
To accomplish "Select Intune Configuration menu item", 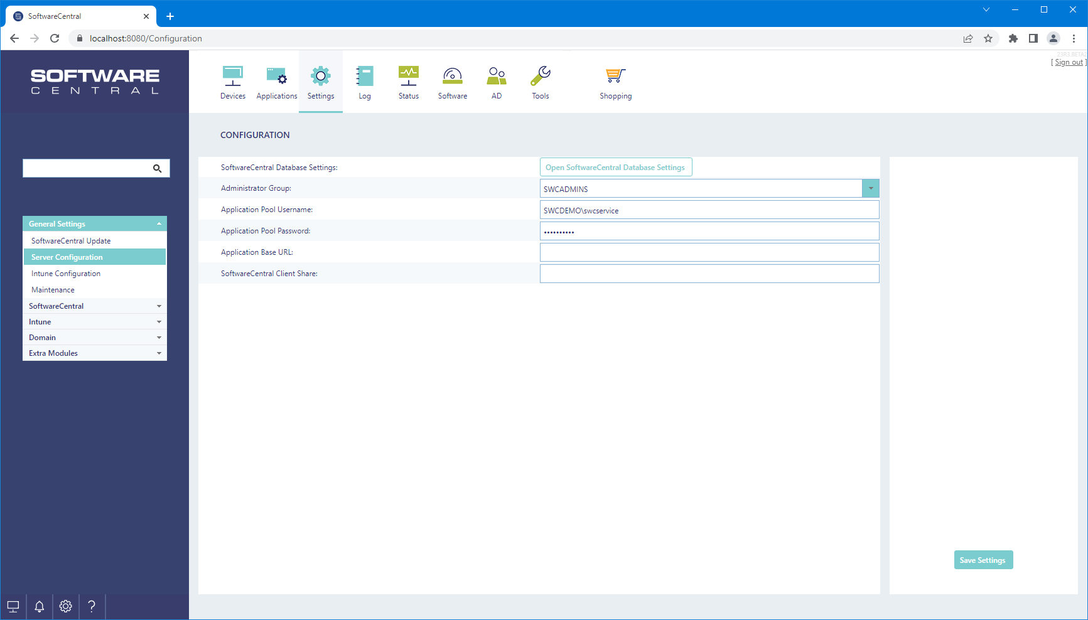I will 66,274.
